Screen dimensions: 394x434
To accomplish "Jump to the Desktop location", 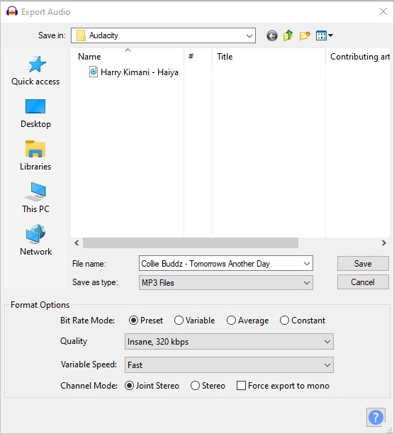I will tap(35, 113).
